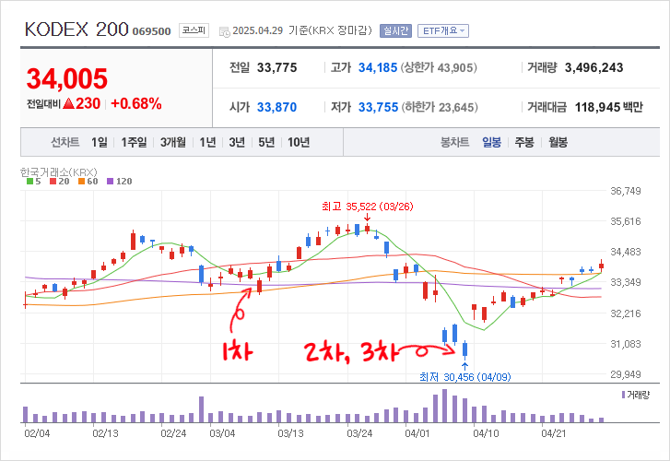The height and width of the screenshot is (461, 670).
Task: Click the 한국거래소(KRX) chart label
Action: pyautogui.click(x=59, y=171)
